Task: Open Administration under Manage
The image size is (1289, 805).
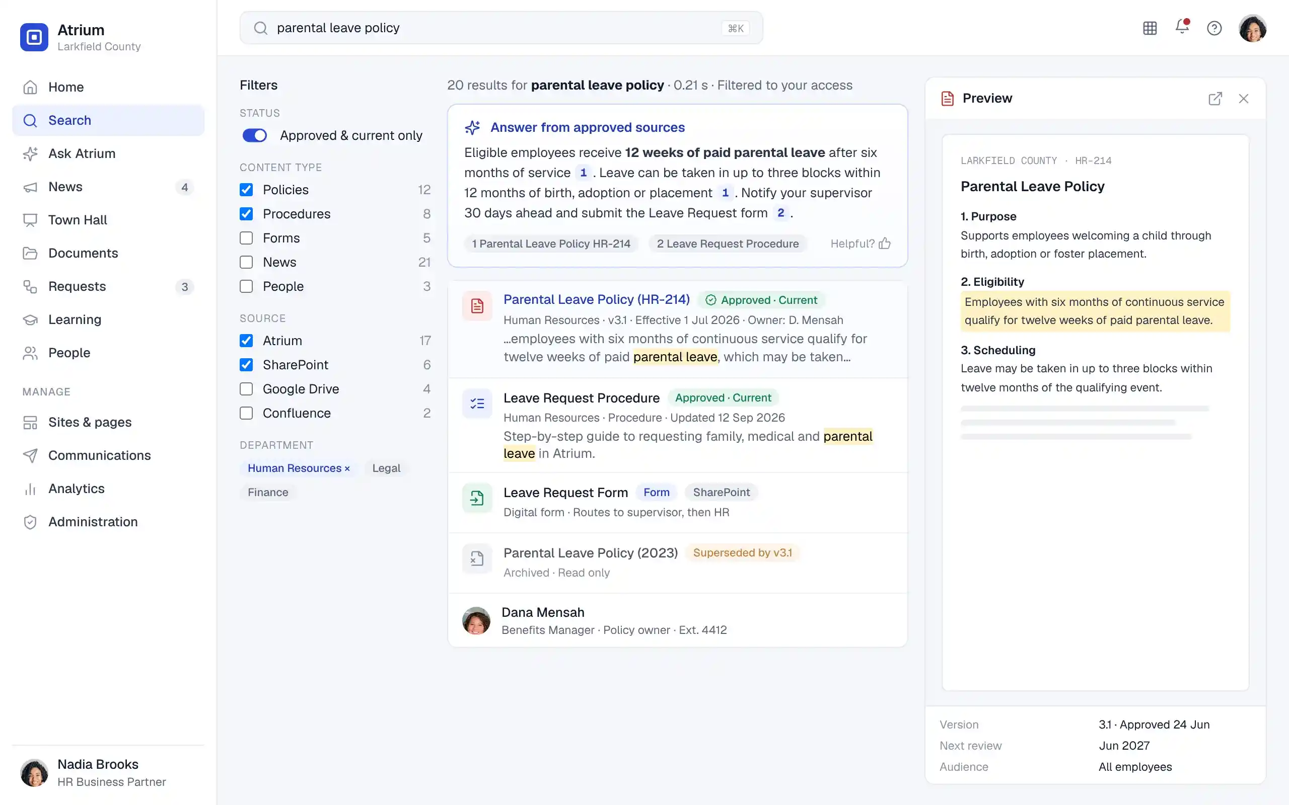Action: (x=108, y=522)
